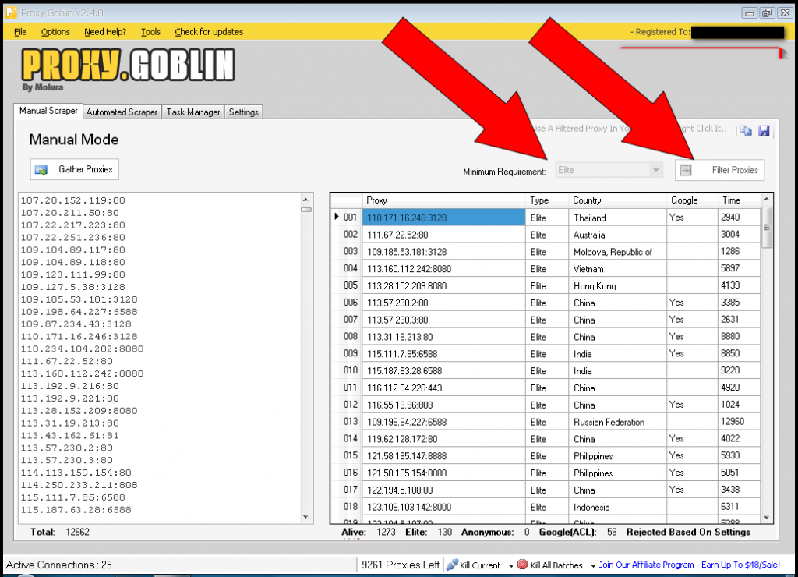Click the Australia country cell

[x=617, y=235]
